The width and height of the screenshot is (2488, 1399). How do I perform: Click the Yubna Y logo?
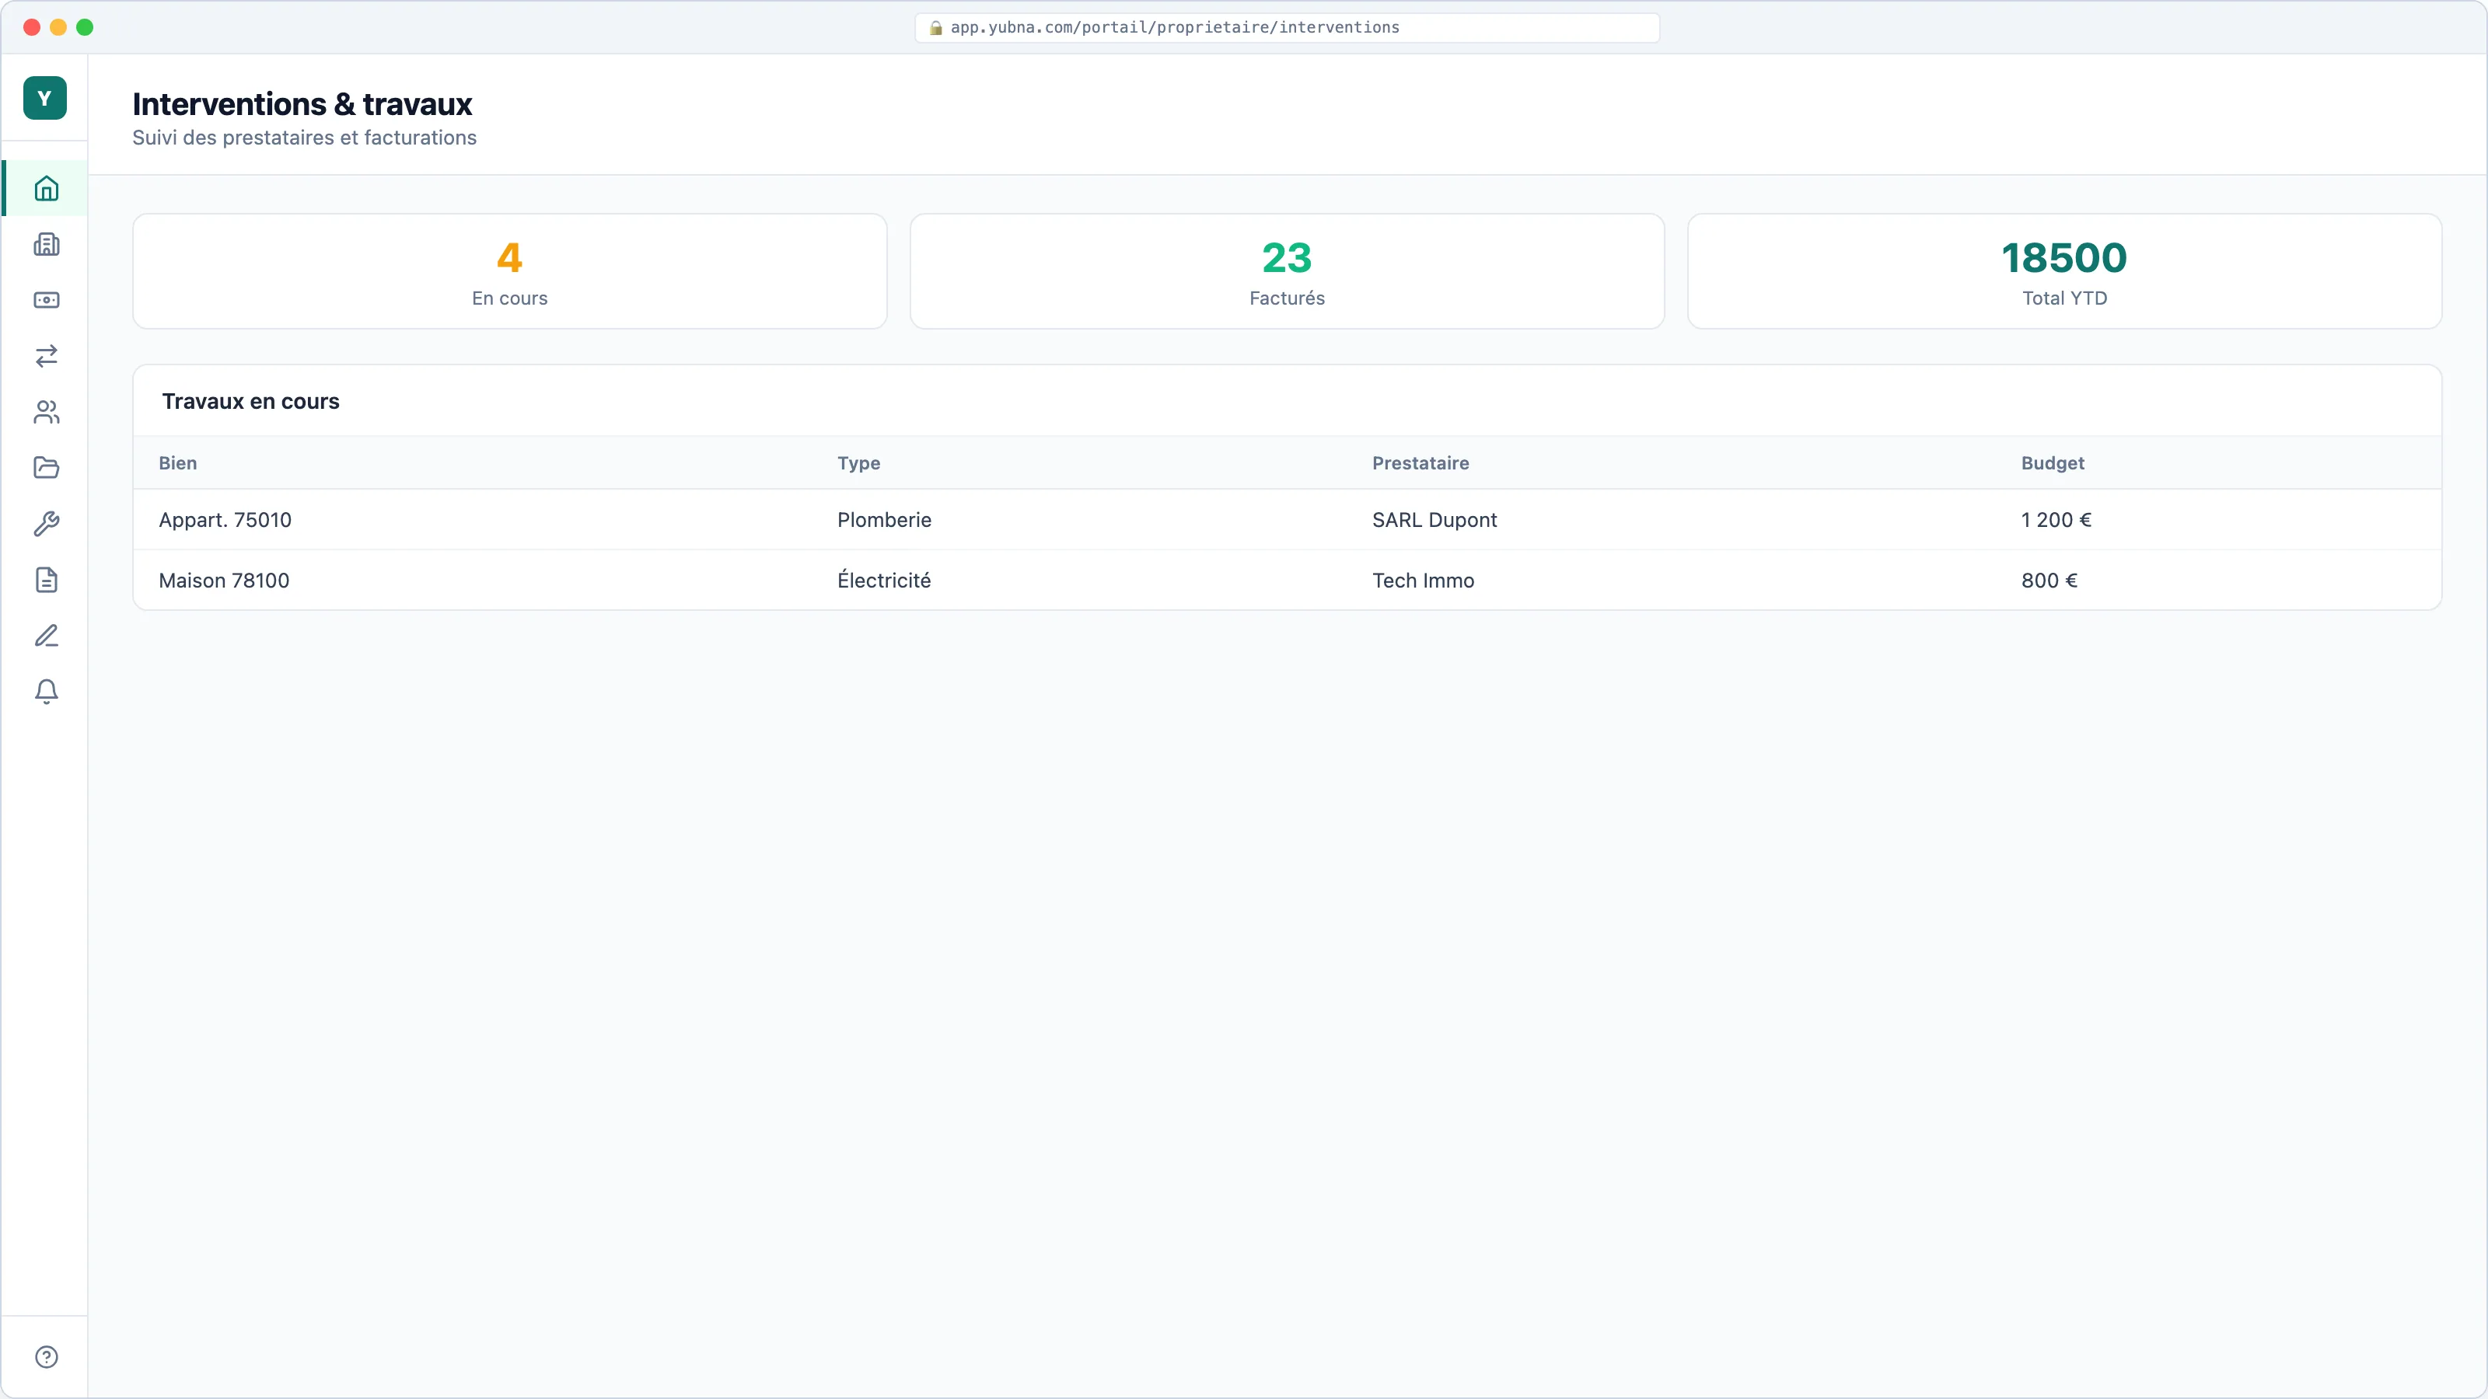point(44,97)
